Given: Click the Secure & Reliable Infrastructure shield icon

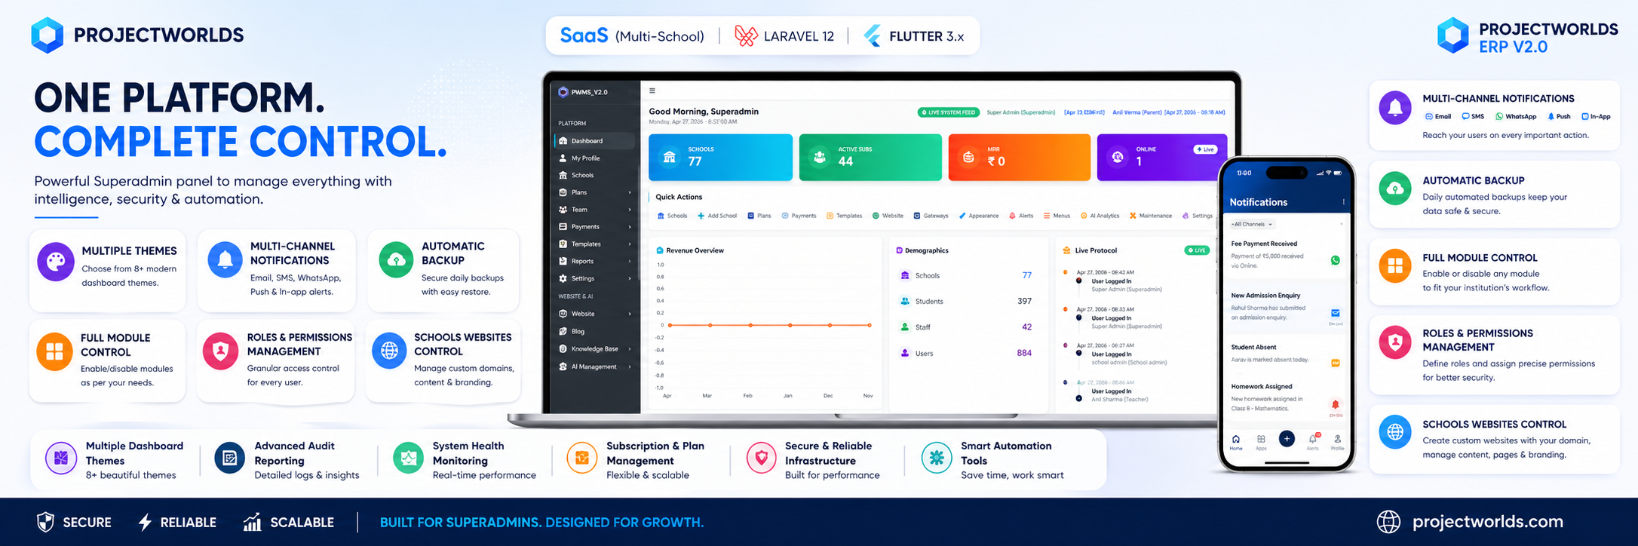Looking at the screenshot, I should coord(761,458).
